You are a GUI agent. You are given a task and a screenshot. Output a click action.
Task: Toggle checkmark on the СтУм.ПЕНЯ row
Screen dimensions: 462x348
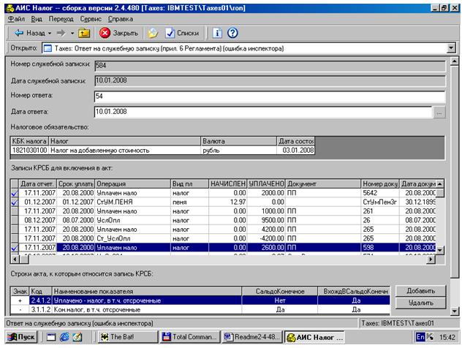pos(15,202)
